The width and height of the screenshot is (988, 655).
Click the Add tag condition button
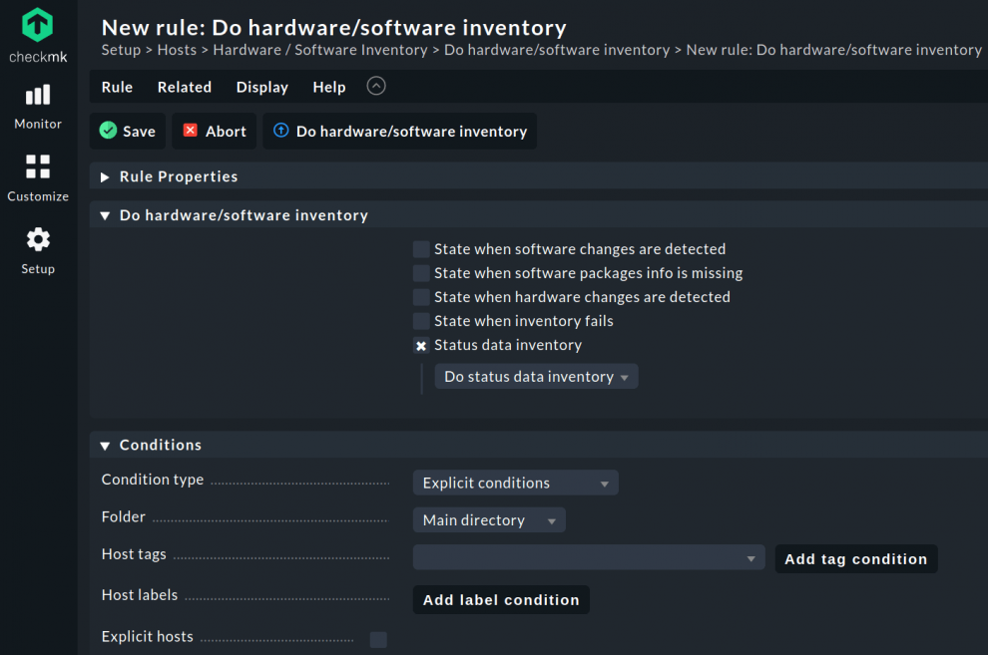pos(855,558)
